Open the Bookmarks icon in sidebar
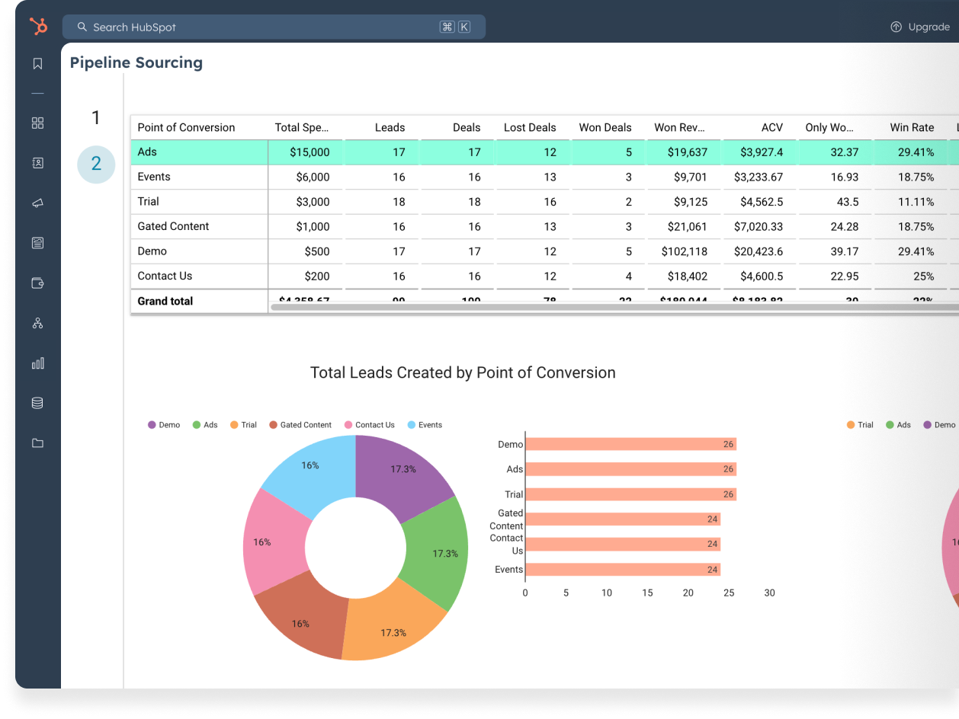The height and width of the screenshot is (719, 959). click(x=37, y=64)
